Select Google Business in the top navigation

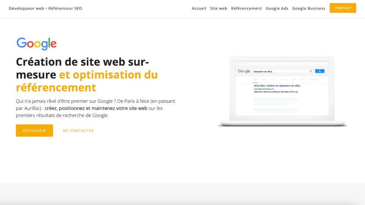click(x=309, y=9)
